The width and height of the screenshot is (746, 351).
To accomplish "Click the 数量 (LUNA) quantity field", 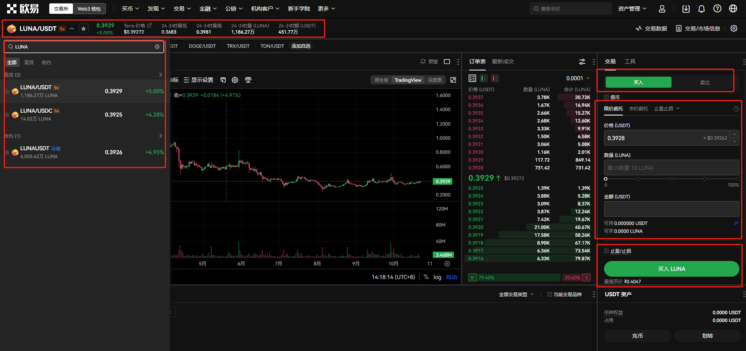I will pyautogui.click(x=672, y=167).
